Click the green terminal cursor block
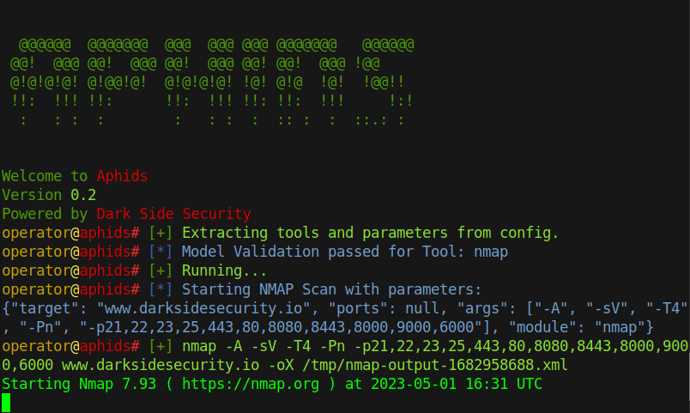The image size is (690, 413). pyautogui.click(x=6, y=403)
